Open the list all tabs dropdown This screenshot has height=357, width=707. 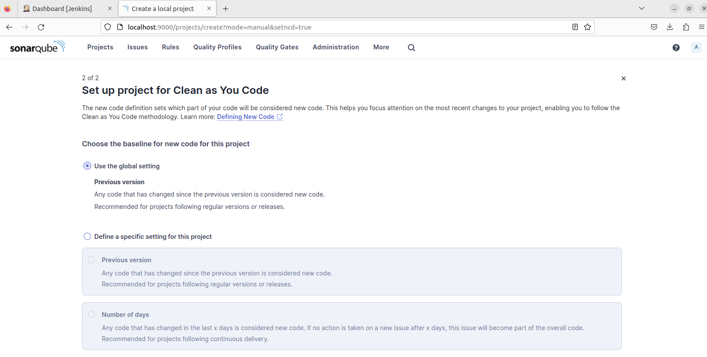point(642,8)
